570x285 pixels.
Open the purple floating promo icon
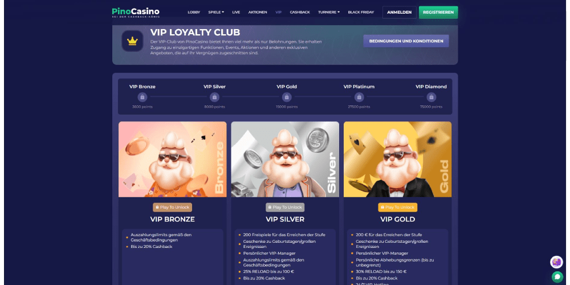556,262
